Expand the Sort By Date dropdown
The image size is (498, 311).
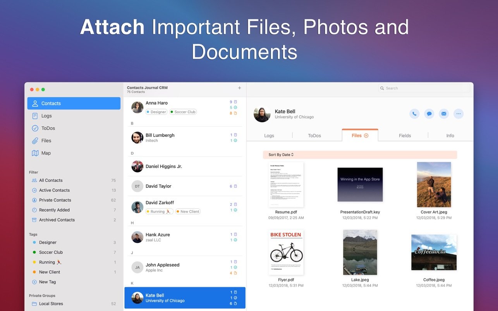[281, 155]
